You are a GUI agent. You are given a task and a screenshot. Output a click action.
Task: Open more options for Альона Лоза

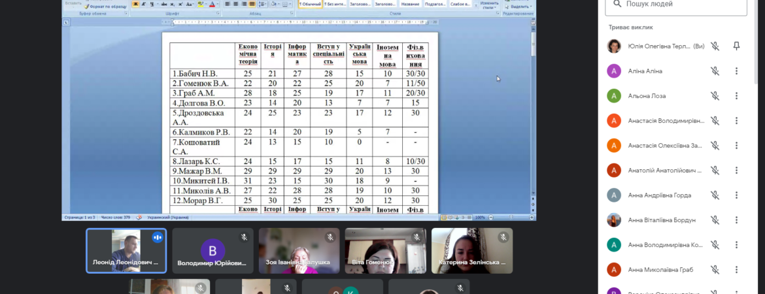pos(736,96)
